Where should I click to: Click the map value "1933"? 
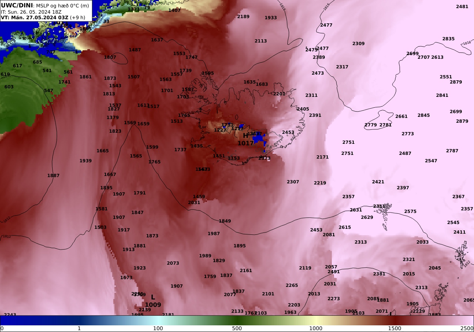tap(271, 18)
